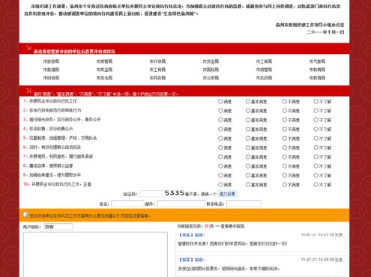Open the 市安监局 unit link
Image resolution: width=371 pixels, height=277 pixels.
(211, 61)
